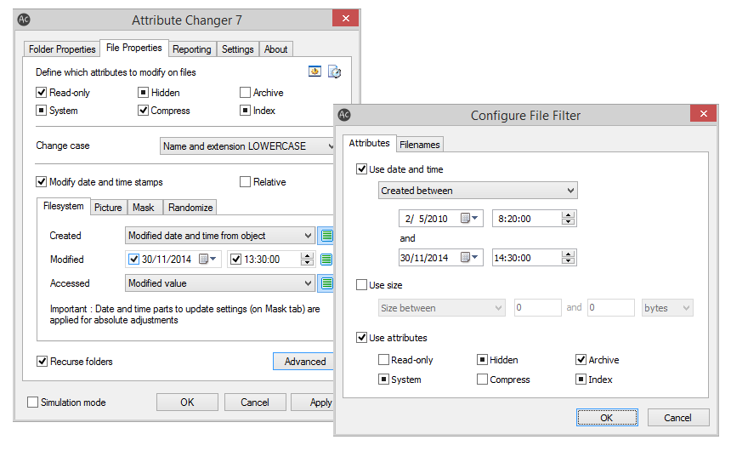
Task: Open Change case dropdown showing LOWERCASE
Action: point(247,146)
